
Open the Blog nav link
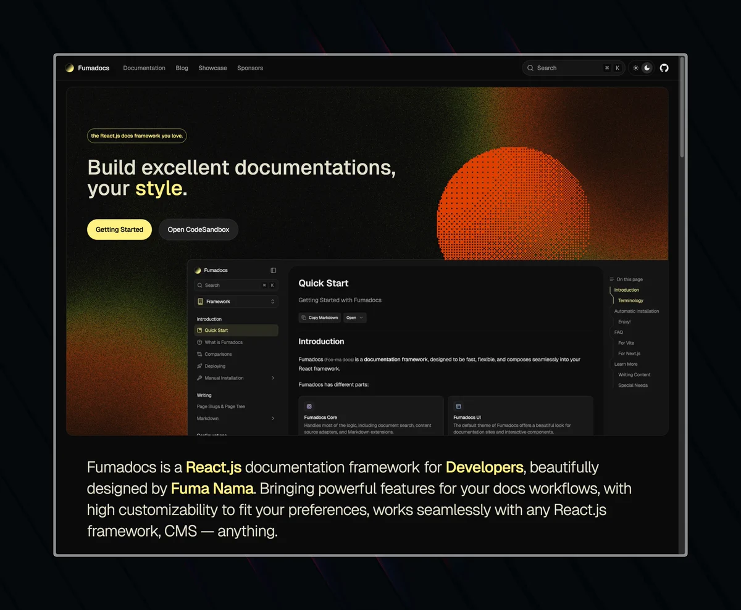(182, 68)
